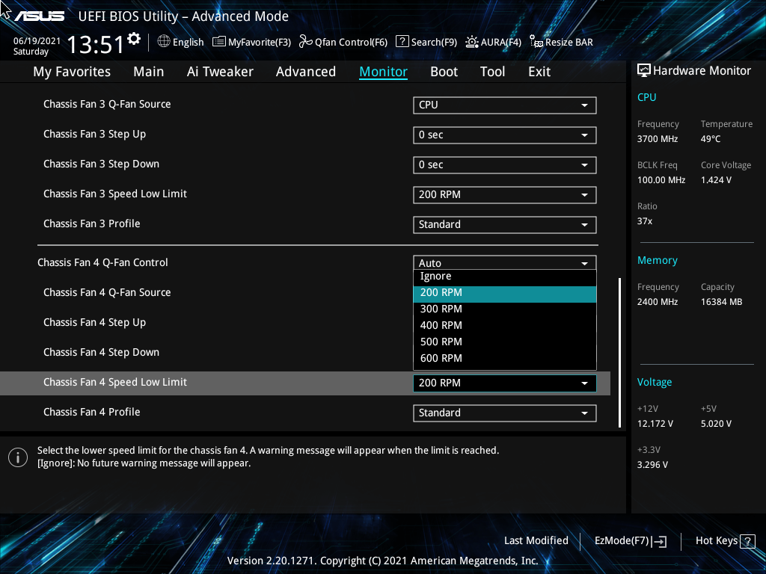Click the Hardware Monitor panel icon
This screenshot has width=766, height=574.
click(643, 70)
